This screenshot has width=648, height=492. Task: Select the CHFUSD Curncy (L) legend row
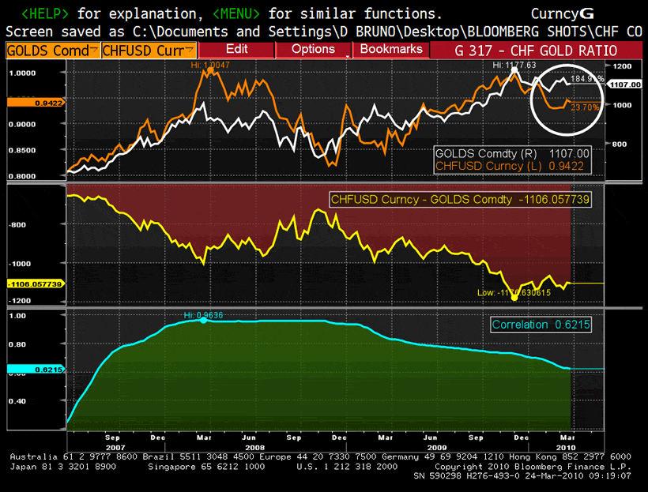pyautogui.click(x=510, y=166)
